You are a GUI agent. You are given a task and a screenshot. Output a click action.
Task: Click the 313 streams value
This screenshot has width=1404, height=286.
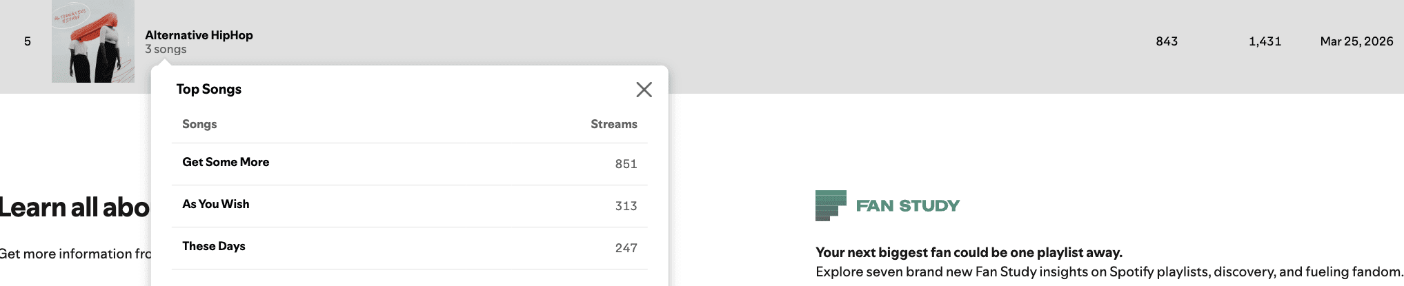pyautogui.click(x=626, y=206)
